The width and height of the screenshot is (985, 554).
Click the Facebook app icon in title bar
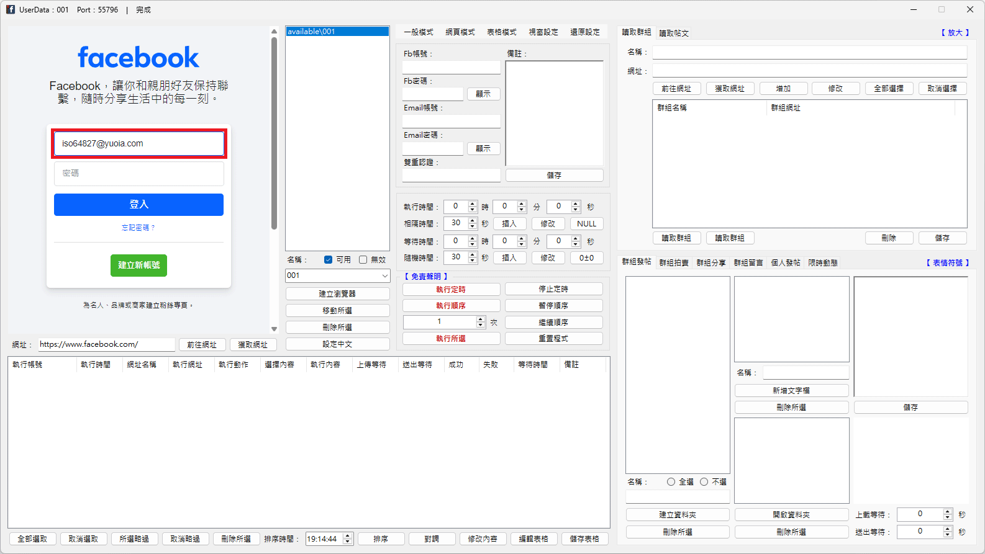(x=11, y=9)
